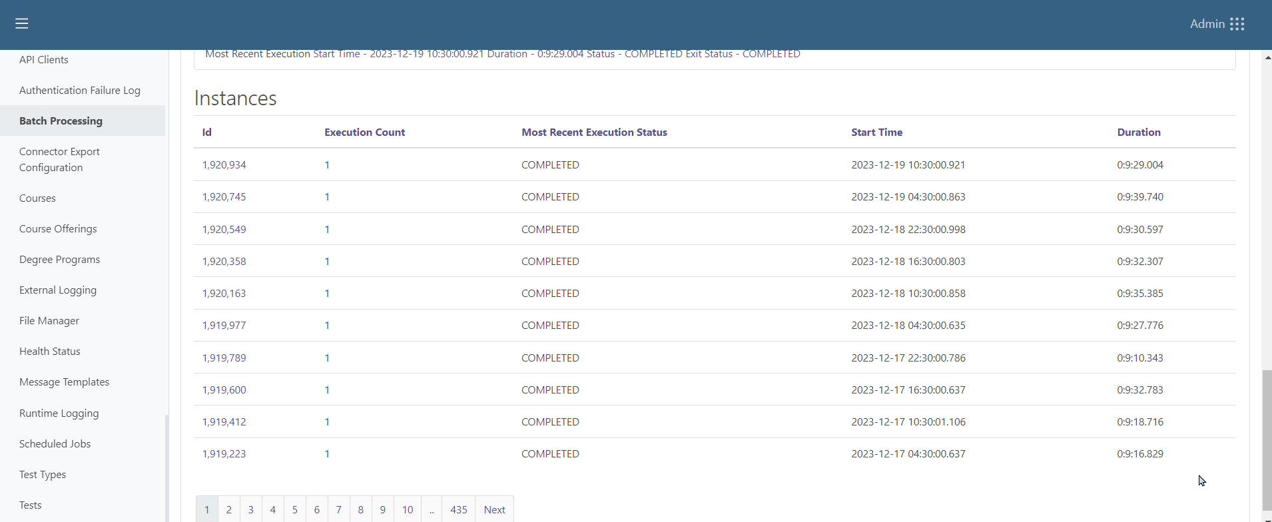Click start time 2023-12-19 10:30:00.921 cell
This screenshot has height=522, width=1272.
click(x=908, y=165)
